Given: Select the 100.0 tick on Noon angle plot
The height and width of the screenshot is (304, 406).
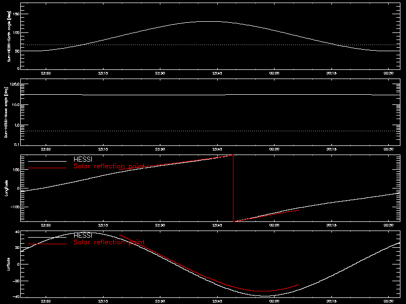Looking at the screenshot, I should pos(14,84).
